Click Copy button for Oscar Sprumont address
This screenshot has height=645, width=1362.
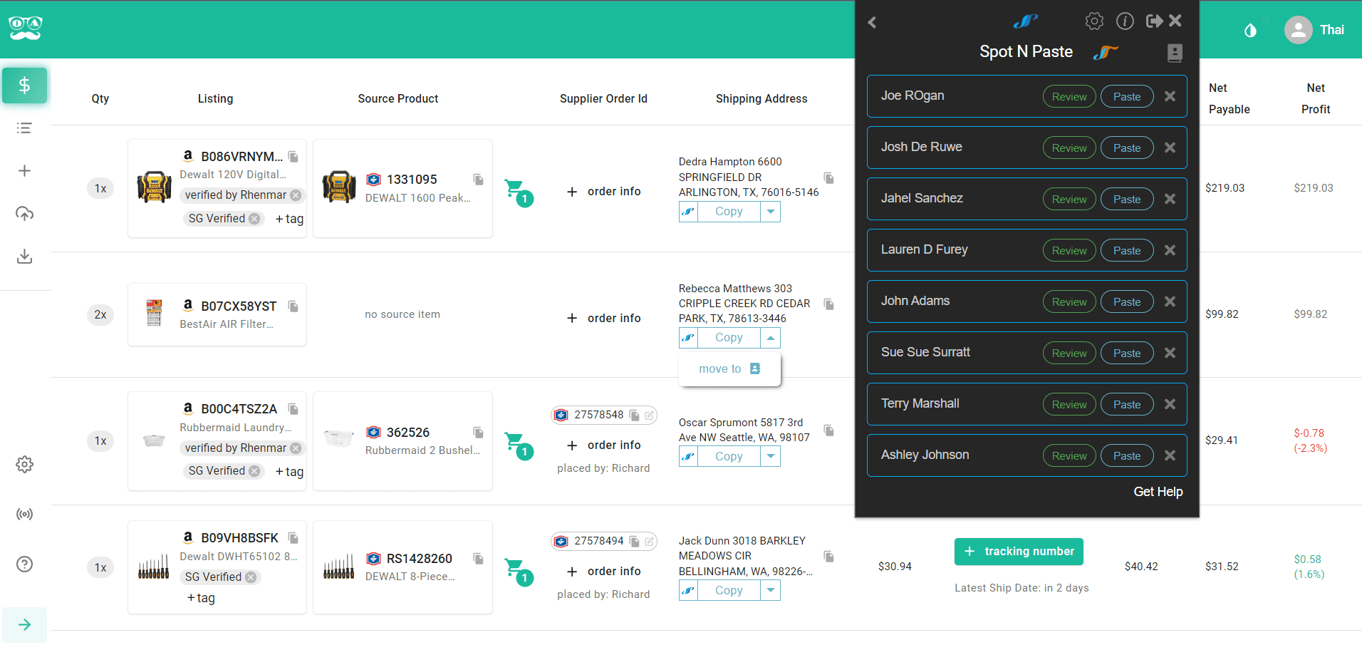pos(729,457)
